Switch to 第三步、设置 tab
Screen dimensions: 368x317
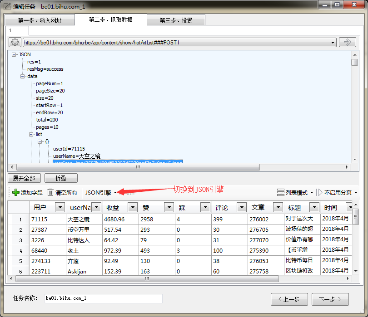pyautogui.click(x=176, y=20)
